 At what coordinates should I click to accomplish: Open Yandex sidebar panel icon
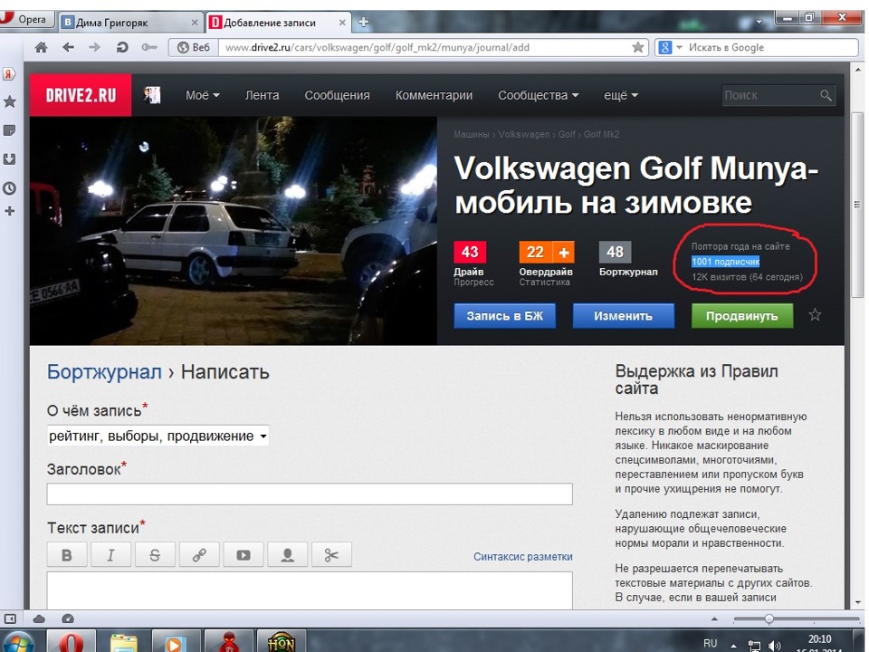[9, 73]
